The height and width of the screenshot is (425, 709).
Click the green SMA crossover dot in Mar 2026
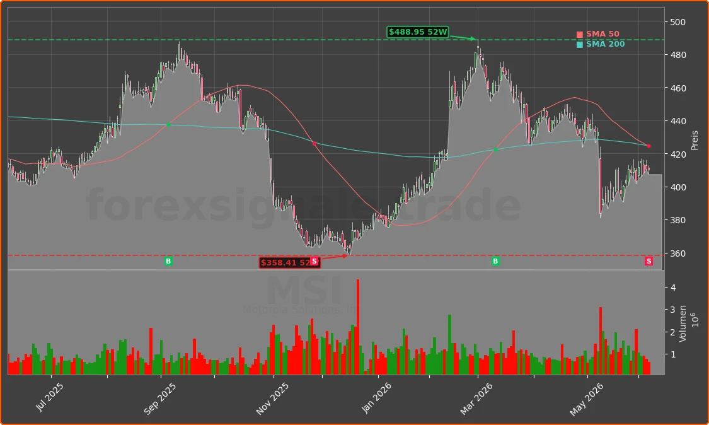coord(495,150)
